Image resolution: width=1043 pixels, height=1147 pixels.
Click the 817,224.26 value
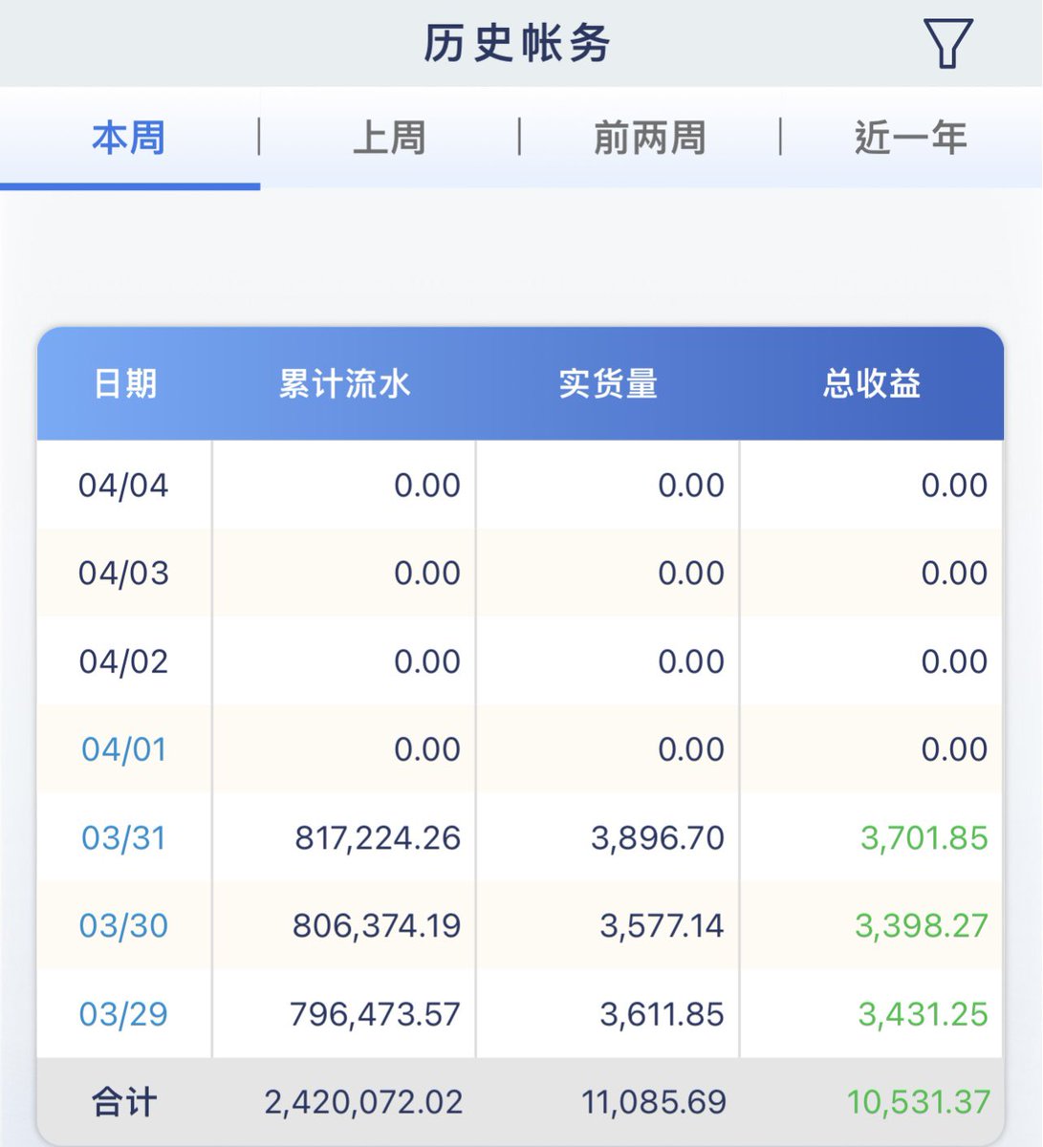378,838
